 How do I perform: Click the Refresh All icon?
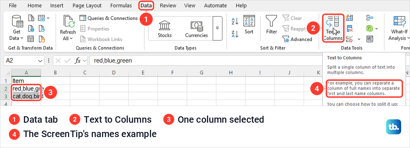69,21
